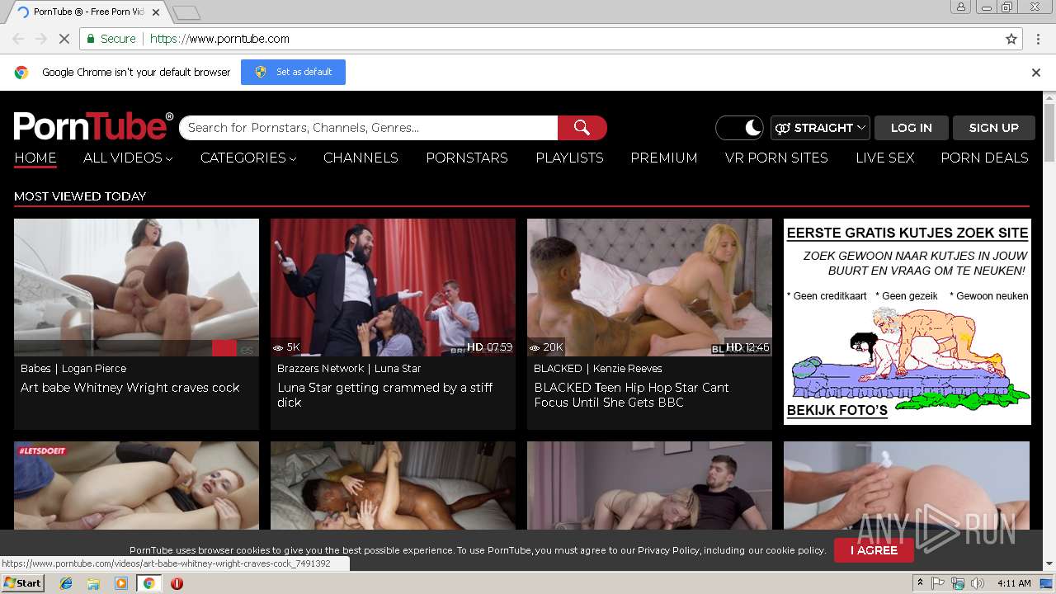Dismiss the default browser infobar

coord(1036,73)
